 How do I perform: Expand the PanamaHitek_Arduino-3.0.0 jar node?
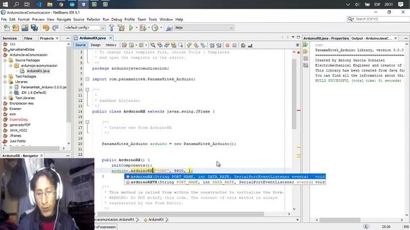click(x=10, y=87)
